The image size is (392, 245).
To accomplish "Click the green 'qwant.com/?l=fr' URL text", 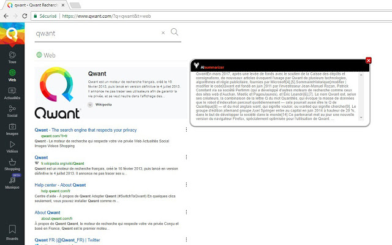I will pyautogui.click(x=54, y=136).
